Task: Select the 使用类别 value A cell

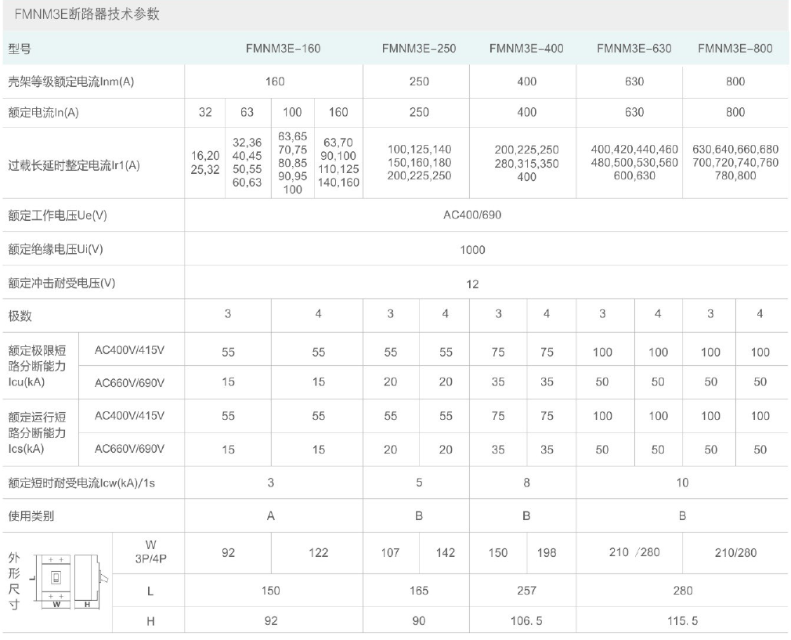Action: point(271,516)
